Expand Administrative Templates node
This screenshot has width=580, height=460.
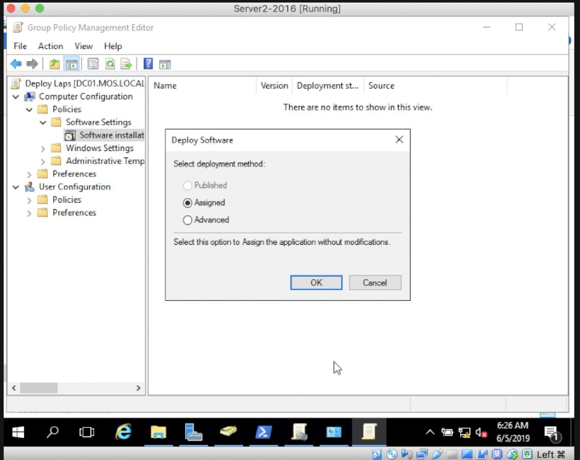(x=43, y=162)
